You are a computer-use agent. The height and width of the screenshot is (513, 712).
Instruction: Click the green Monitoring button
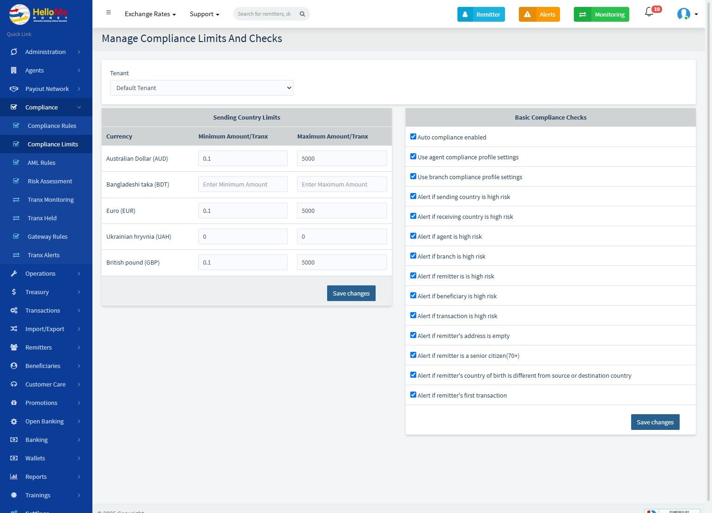coord(601,14)
